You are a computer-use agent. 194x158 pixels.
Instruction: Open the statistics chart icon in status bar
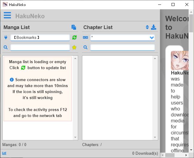point(4,153)
